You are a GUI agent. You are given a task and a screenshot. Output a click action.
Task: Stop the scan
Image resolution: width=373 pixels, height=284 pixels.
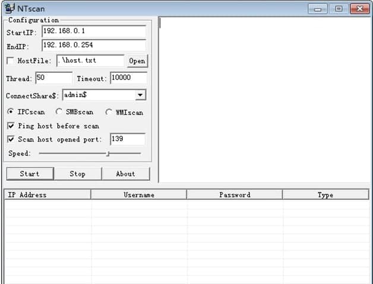click(78, 174)
